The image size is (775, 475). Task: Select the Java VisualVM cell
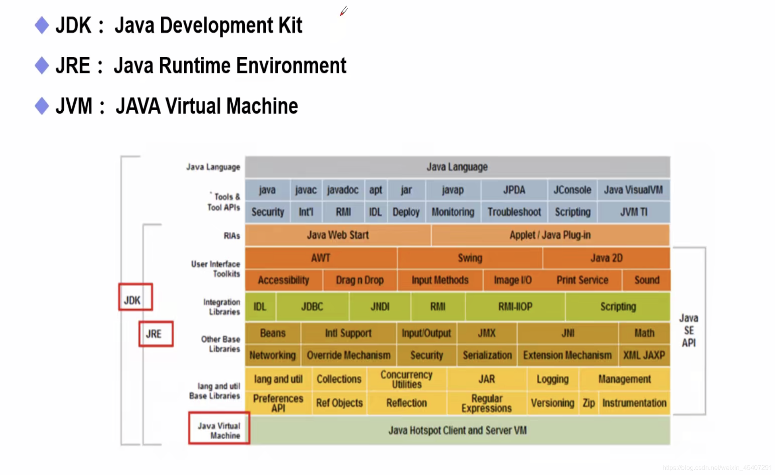(633, 190)
